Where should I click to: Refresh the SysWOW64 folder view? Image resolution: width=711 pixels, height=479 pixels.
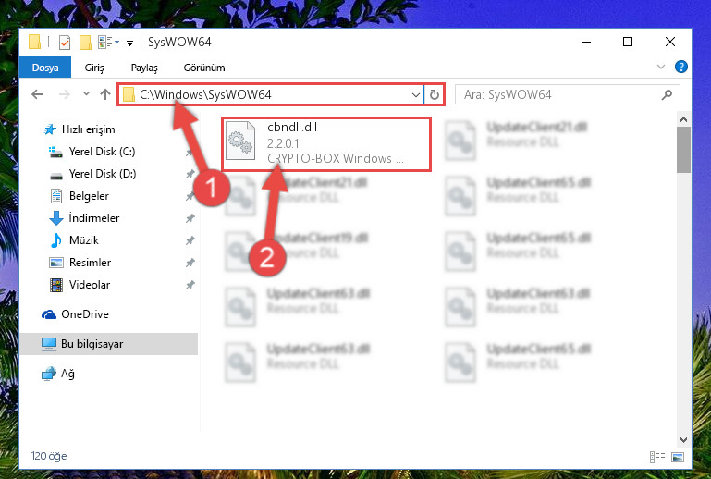[435, 95]
